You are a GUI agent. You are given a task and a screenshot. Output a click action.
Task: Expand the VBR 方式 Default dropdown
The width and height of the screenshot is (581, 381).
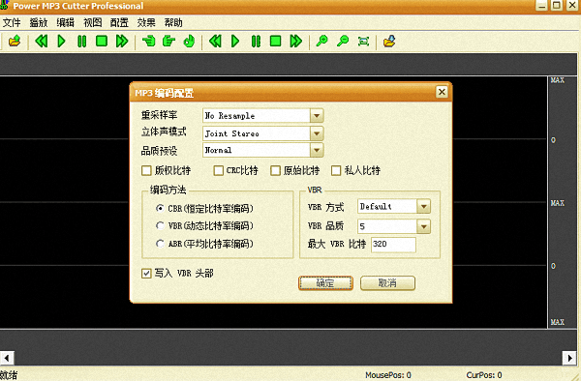pyautogui.click(x=423, y=206)
